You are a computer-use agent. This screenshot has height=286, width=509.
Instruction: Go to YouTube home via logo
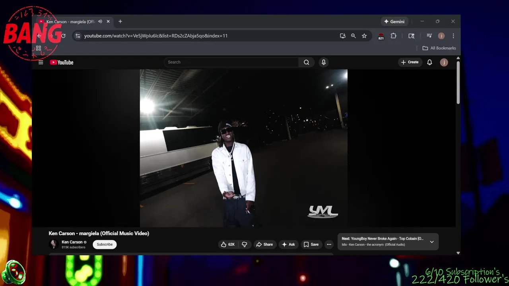click(x=62, y=62)
